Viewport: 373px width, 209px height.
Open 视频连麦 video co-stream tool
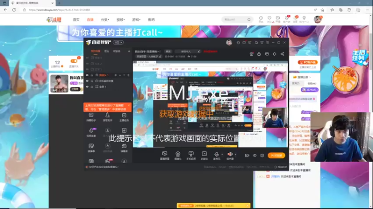pyautogui.click(x=91, y=132)
